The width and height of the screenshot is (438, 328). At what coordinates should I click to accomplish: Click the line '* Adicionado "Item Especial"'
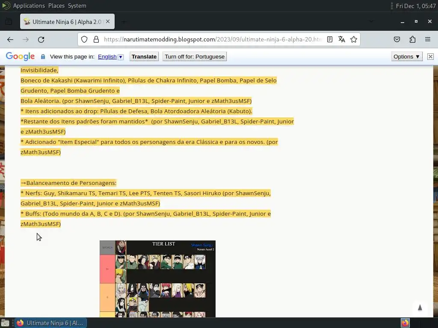149,142
